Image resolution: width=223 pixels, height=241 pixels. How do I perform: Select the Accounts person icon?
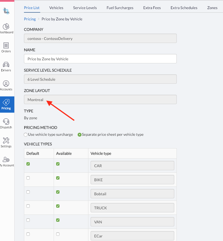6,83
